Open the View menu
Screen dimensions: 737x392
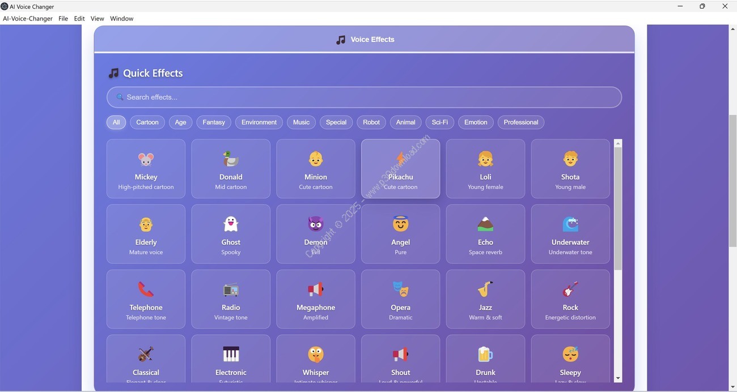tap(97, 19)
